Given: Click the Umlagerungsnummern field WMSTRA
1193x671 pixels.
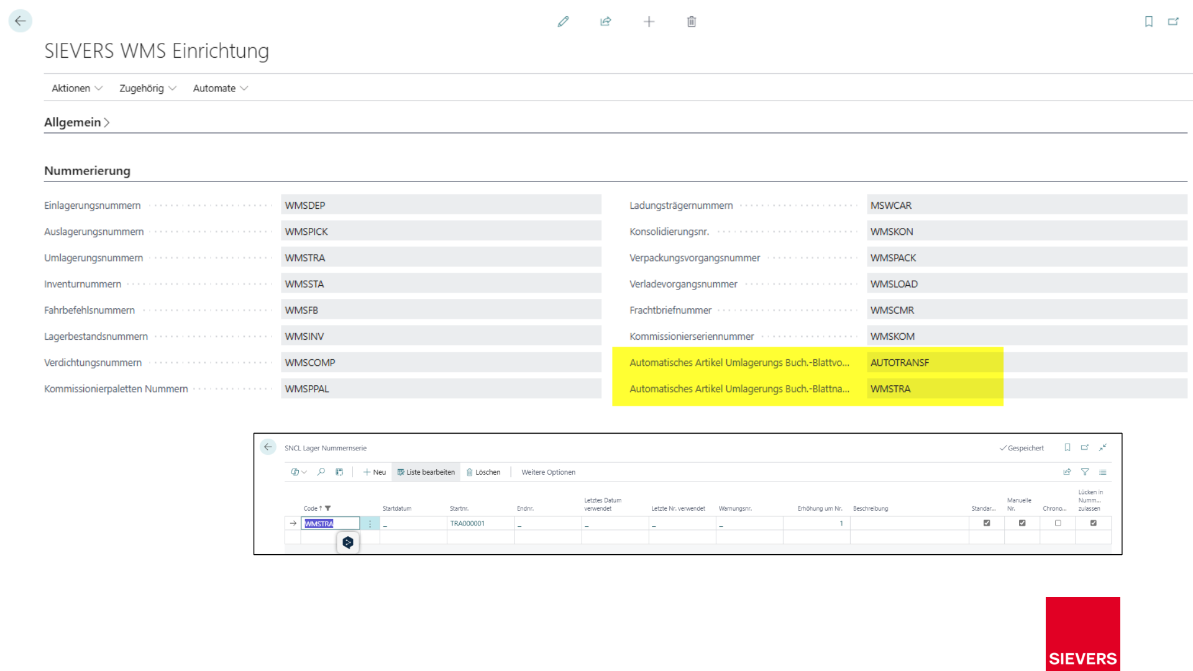Looking at the screenshot, I should tap(441, 257).
